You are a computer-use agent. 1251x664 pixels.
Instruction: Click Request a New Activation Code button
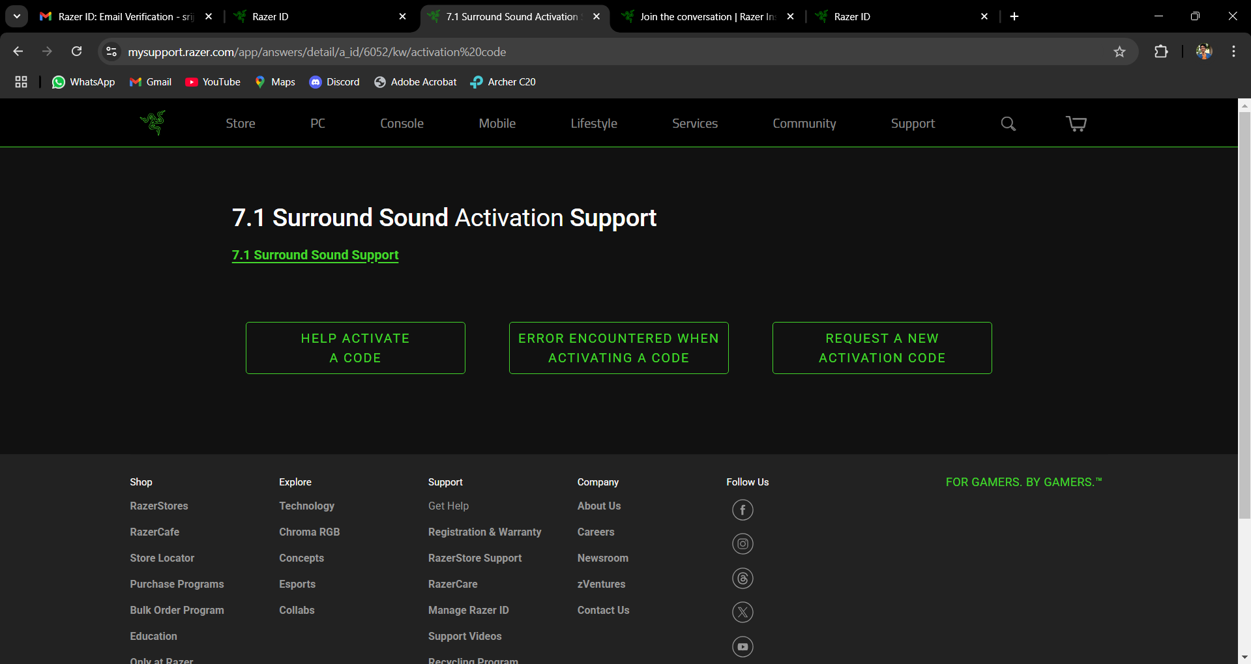click(x=882, y=348)
